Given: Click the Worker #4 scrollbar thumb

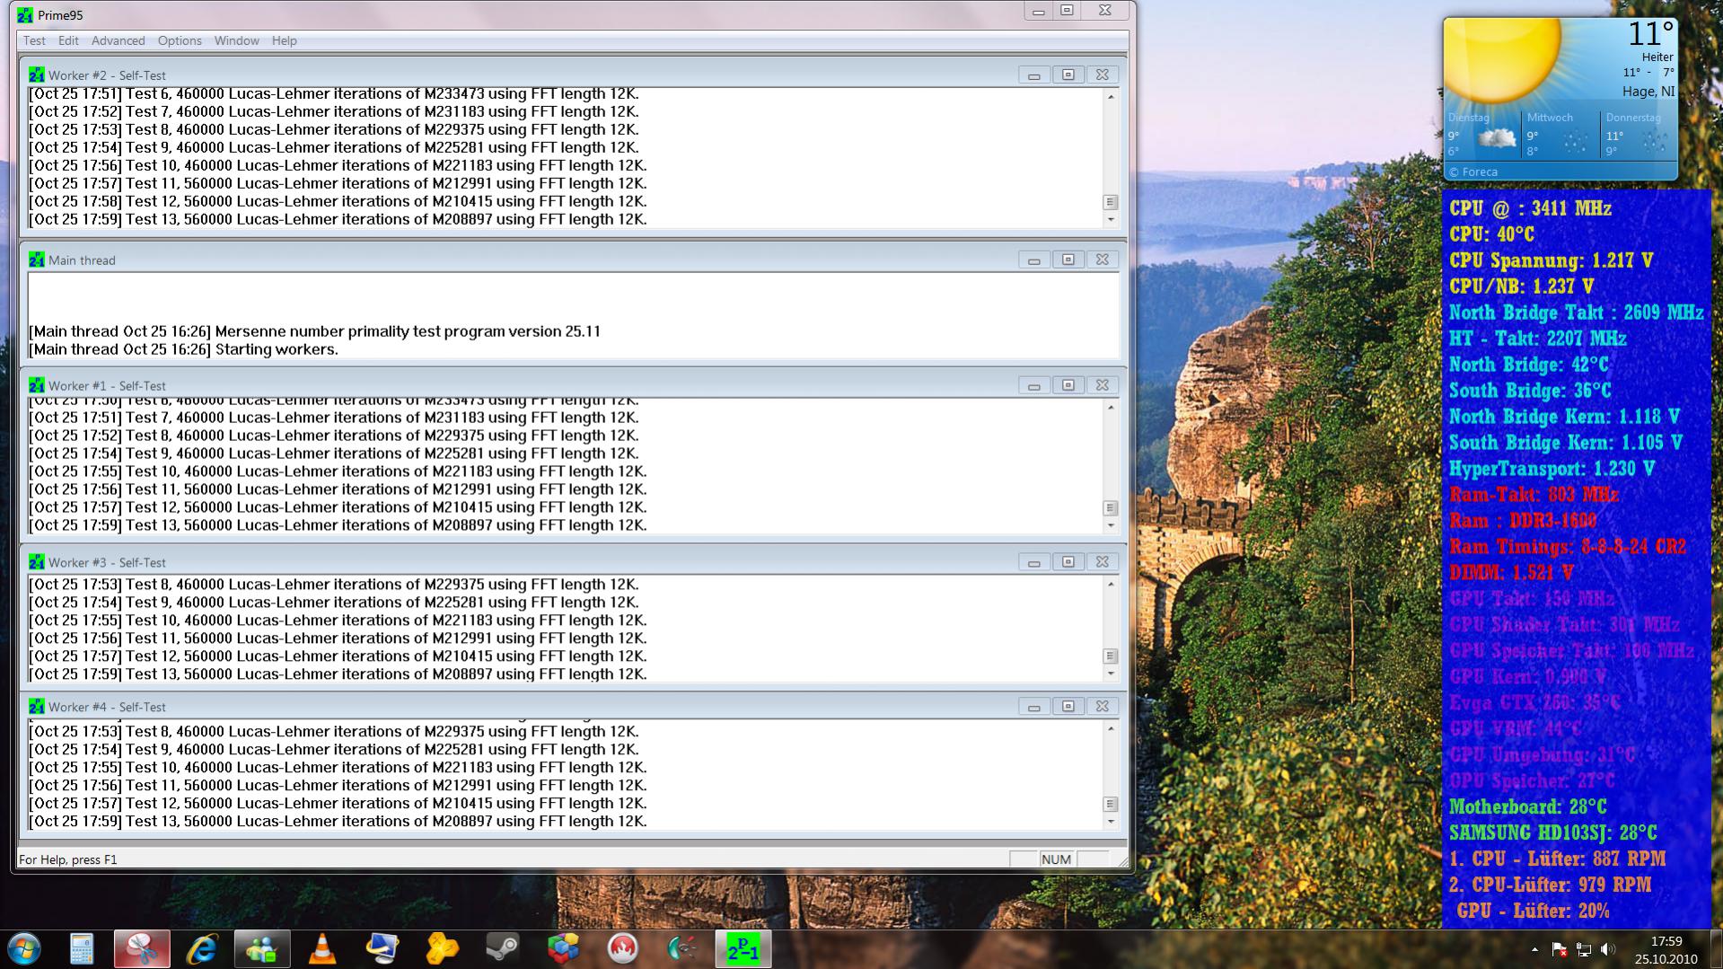Looking at the screenshot, I should pos(1111,804).
